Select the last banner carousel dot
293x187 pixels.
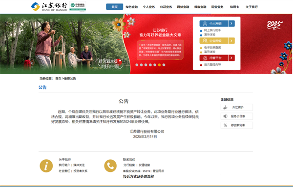click(x=164, y=65)
